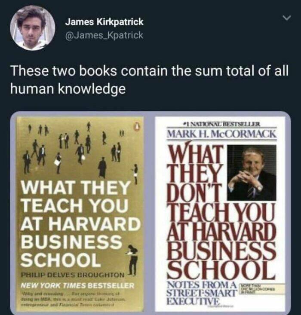
Task: Click the New York Times Bestseller text
Action: 77,285
